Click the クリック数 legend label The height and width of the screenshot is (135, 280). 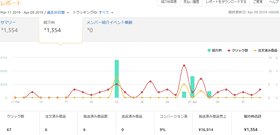(240, 51)
